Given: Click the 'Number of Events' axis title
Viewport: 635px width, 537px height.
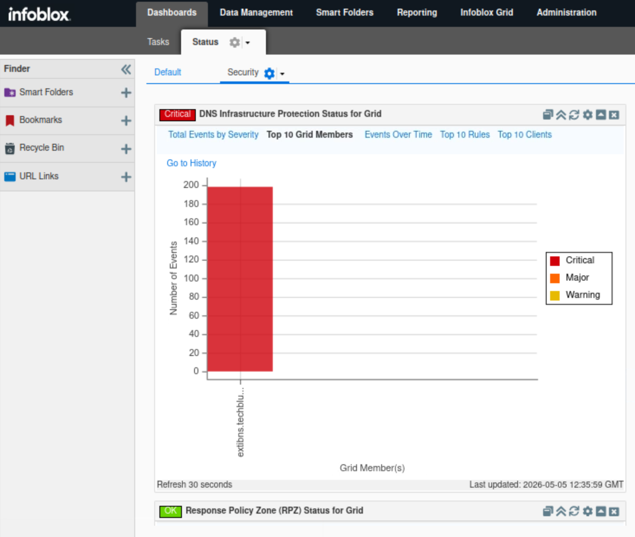Looking at the screenshot, I should (173, 278).
